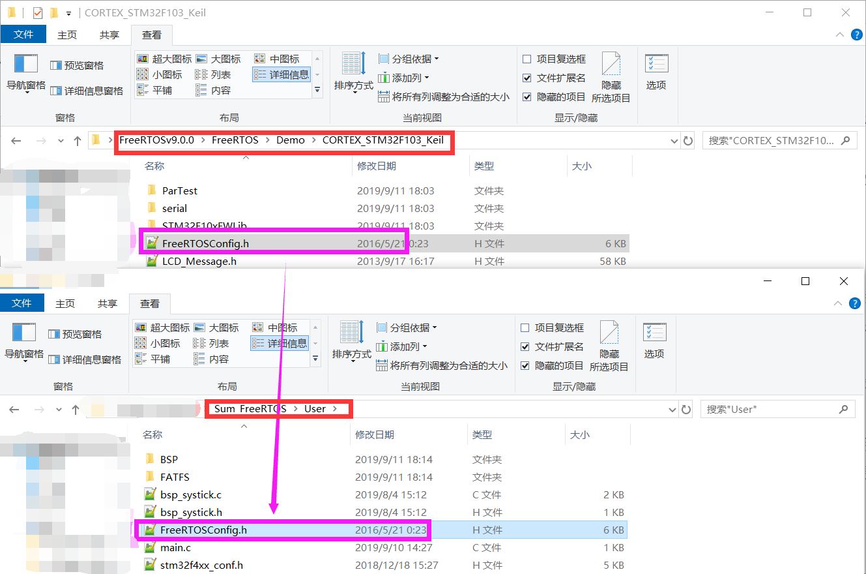Refresh the lower User window
866x574 pixels.
pos(686,409)
